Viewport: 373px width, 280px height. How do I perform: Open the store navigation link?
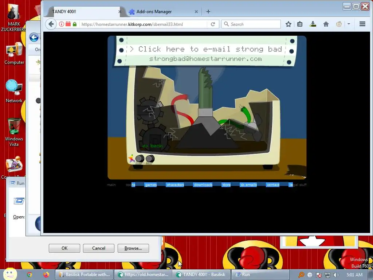click(226, 184)
